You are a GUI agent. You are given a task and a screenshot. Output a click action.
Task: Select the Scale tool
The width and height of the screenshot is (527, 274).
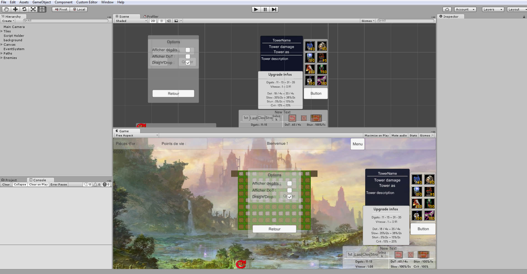[x=33, y=9]
